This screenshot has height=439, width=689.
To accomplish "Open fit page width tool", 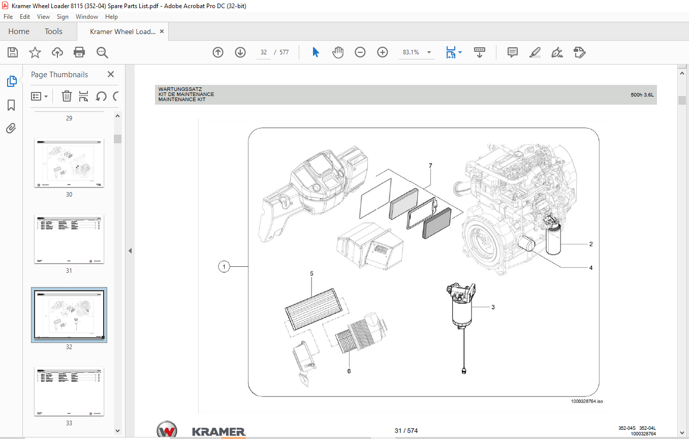I will 451,52.
